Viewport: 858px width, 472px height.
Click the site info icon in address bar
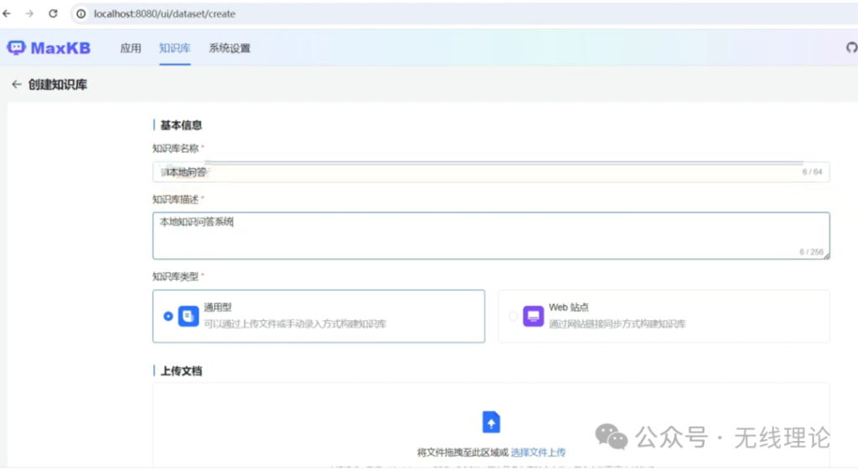click(81, 13)
